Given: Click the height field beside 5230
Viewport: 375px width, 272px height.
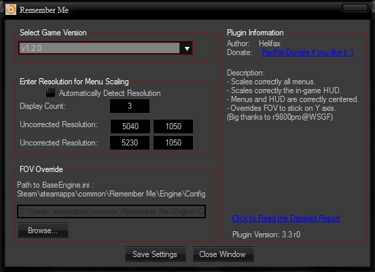Looking at the screenshot, I should [173, 143].
